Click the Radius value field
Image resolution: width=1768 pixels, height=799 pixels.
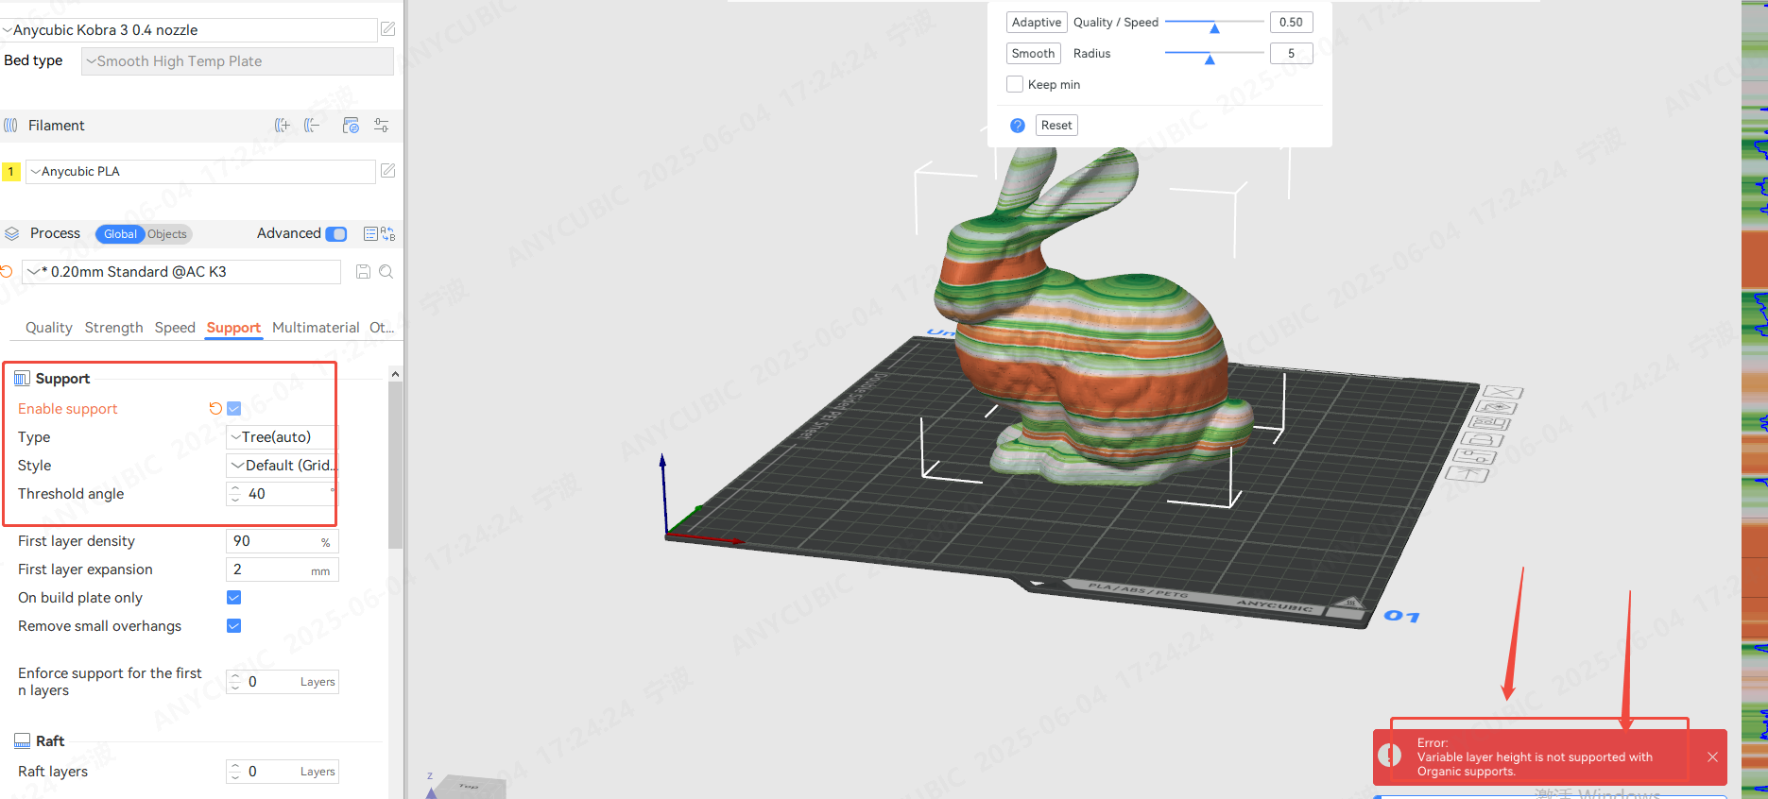(1291, 54)
